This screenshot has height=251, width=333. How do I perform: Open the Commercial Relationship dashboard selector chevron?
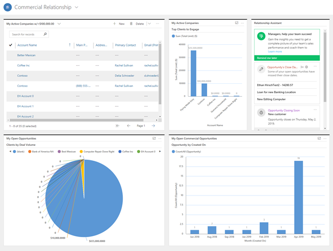tap(77, 7)
